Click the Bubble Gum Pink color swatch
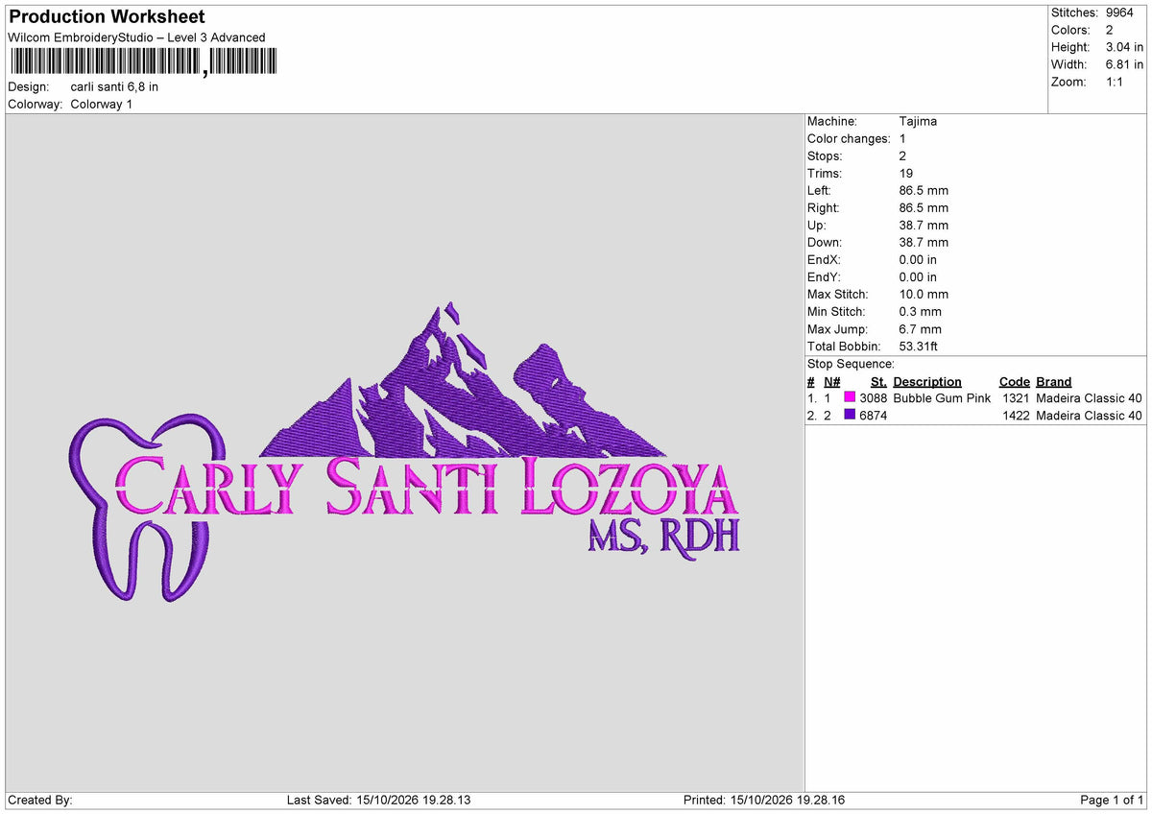Screen dimensions: 1152x814 coord(850,397)
